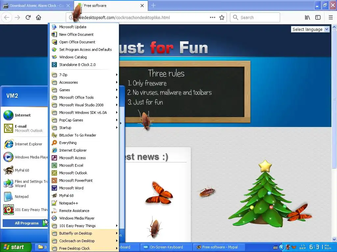337x252 pixels.
Task: Click the browser Reload button
Action: pos(28,17)
